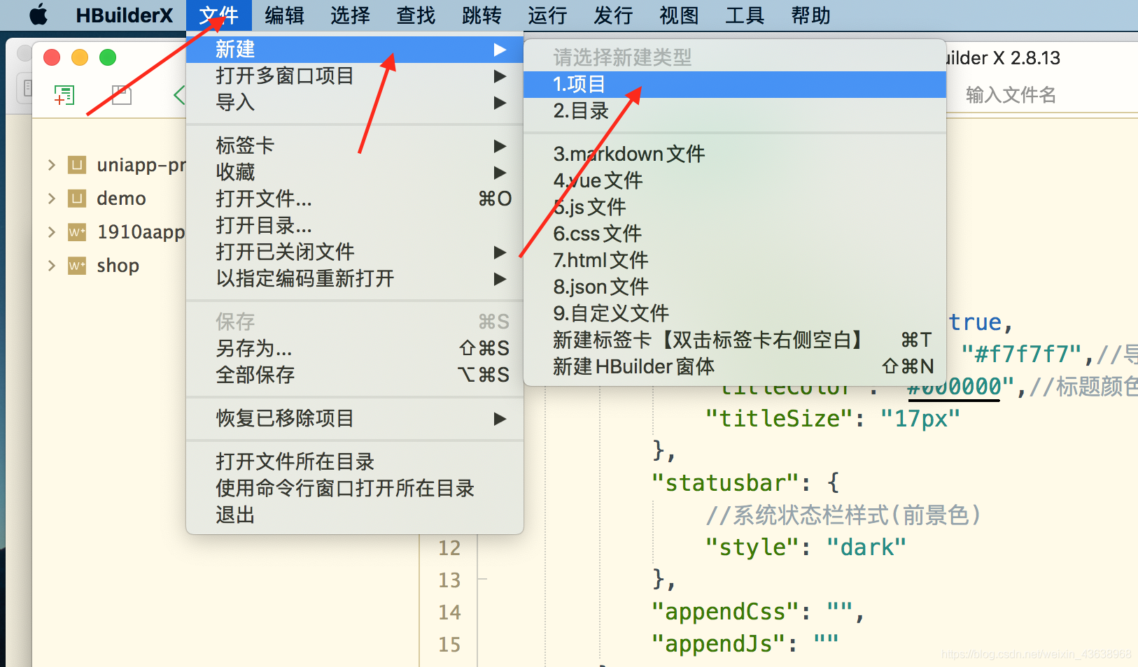Screen dimensions: 1138x667
Task: Open the 收藏 submenu
Action: pos(355,172)
